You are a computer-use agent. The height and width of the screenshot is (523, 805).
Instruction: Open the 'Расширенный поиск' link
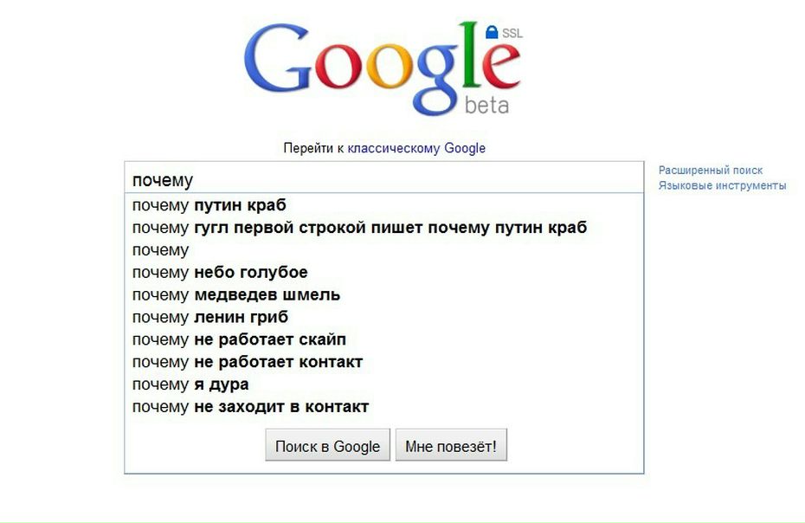pyautogui.click(x=711, y=171)
